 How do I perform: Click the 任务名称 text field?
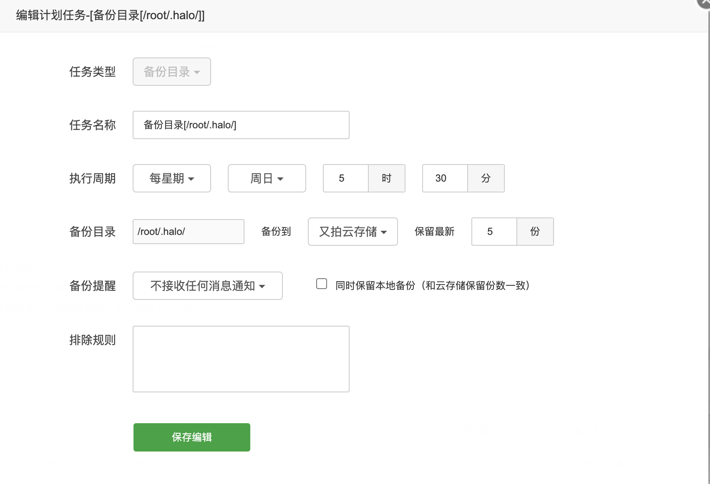241,125
